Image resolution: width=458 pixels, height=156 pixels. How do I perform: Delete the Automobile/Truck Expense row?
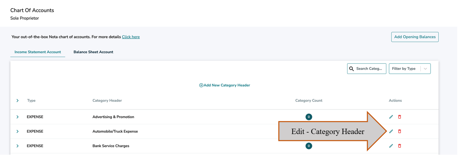[x=399, y=131]
